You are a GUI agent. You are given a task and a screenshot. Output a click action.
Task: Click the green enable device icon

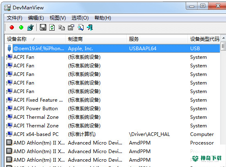21,27
